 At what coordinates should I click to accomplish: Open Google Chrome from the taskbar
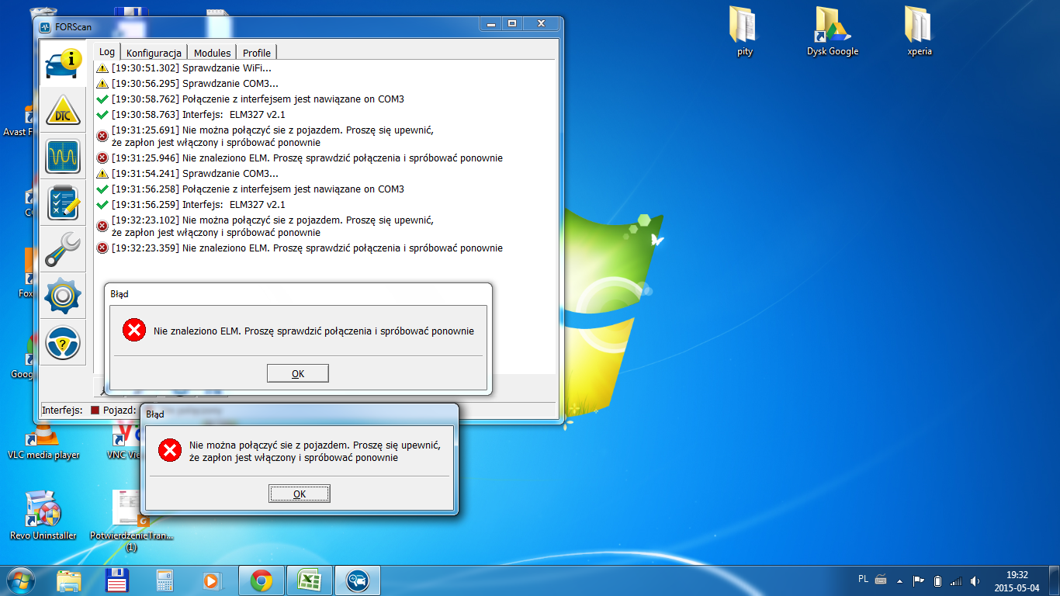click(261, 580)
